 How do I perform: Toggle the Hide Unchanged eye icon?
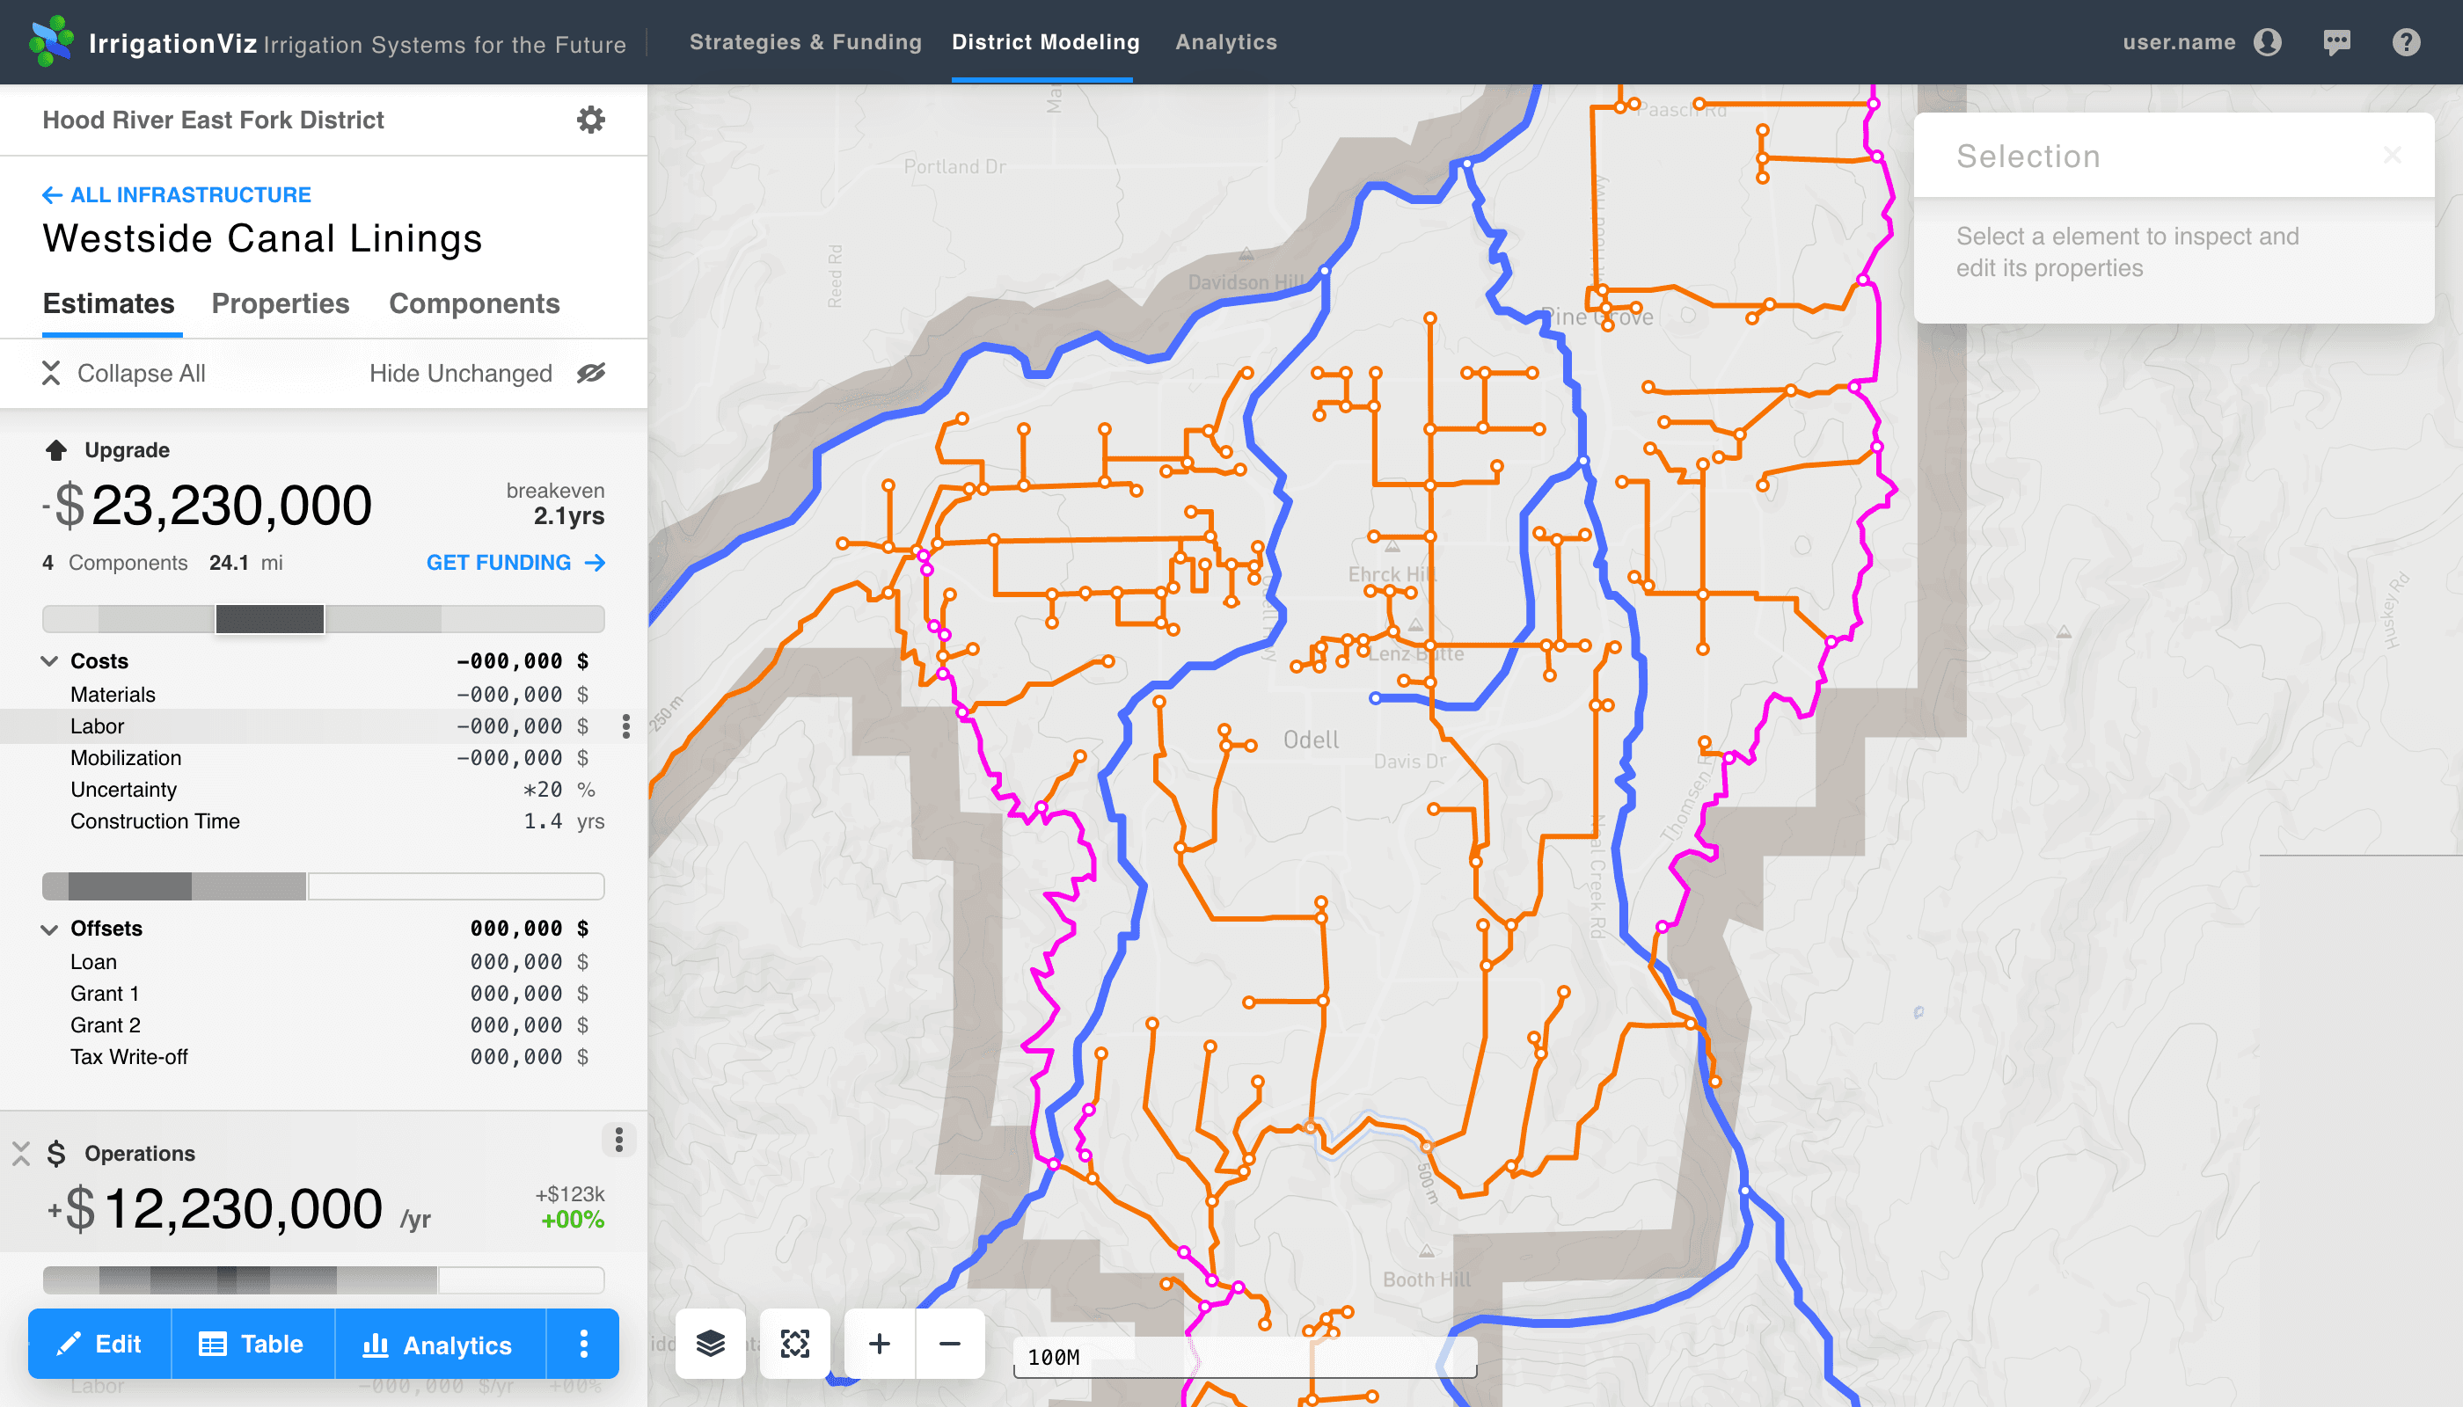[590, 373]
